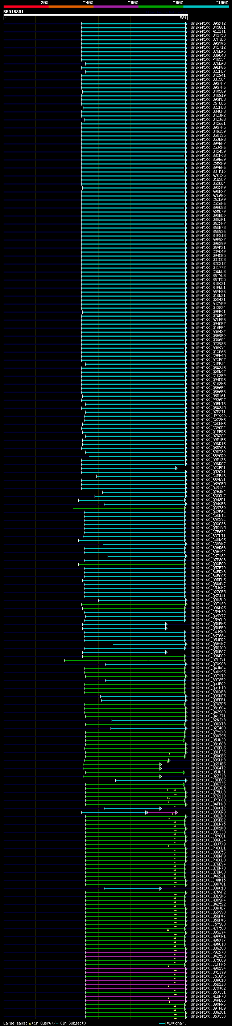Select hit label UniRef100_Q42661
The width and height of the screenshot is (232, 1026).
(x=208, y=123)
